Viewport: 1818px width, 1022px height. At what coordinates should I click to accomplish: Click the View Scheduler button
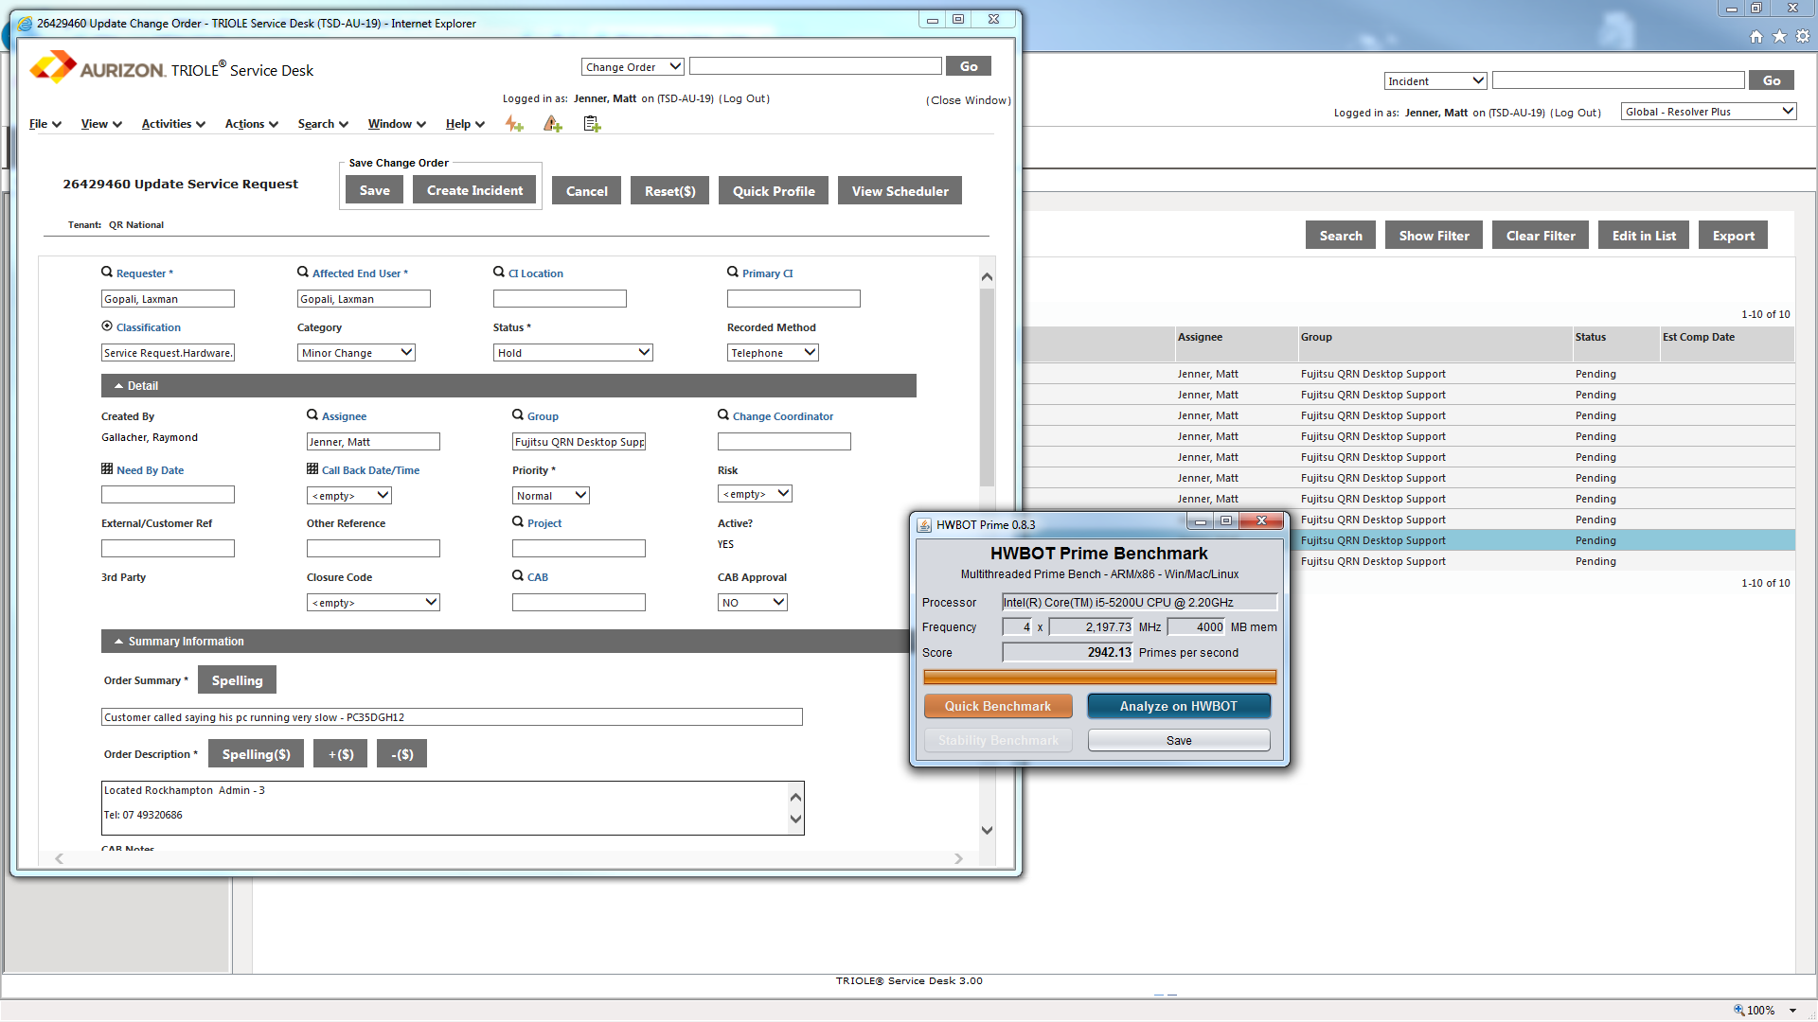point(900,191)
